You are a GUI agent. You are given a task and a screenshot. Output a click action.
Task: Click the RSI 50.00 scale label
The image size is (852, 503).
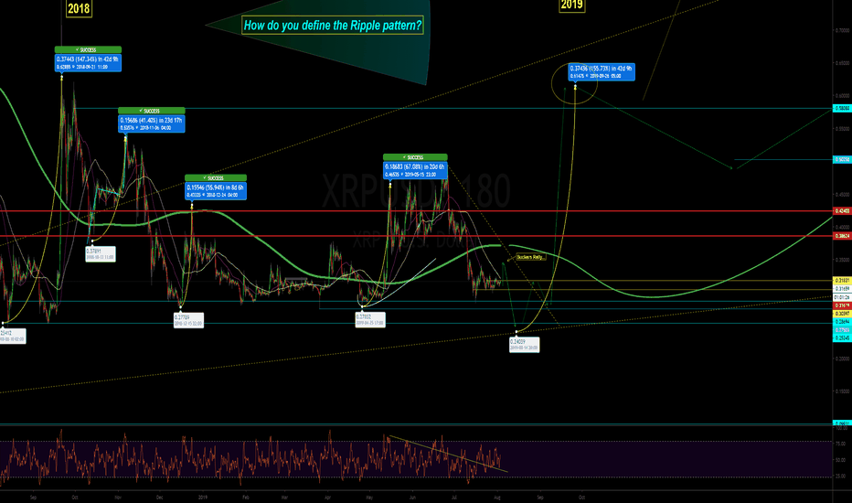coord(841,460)
